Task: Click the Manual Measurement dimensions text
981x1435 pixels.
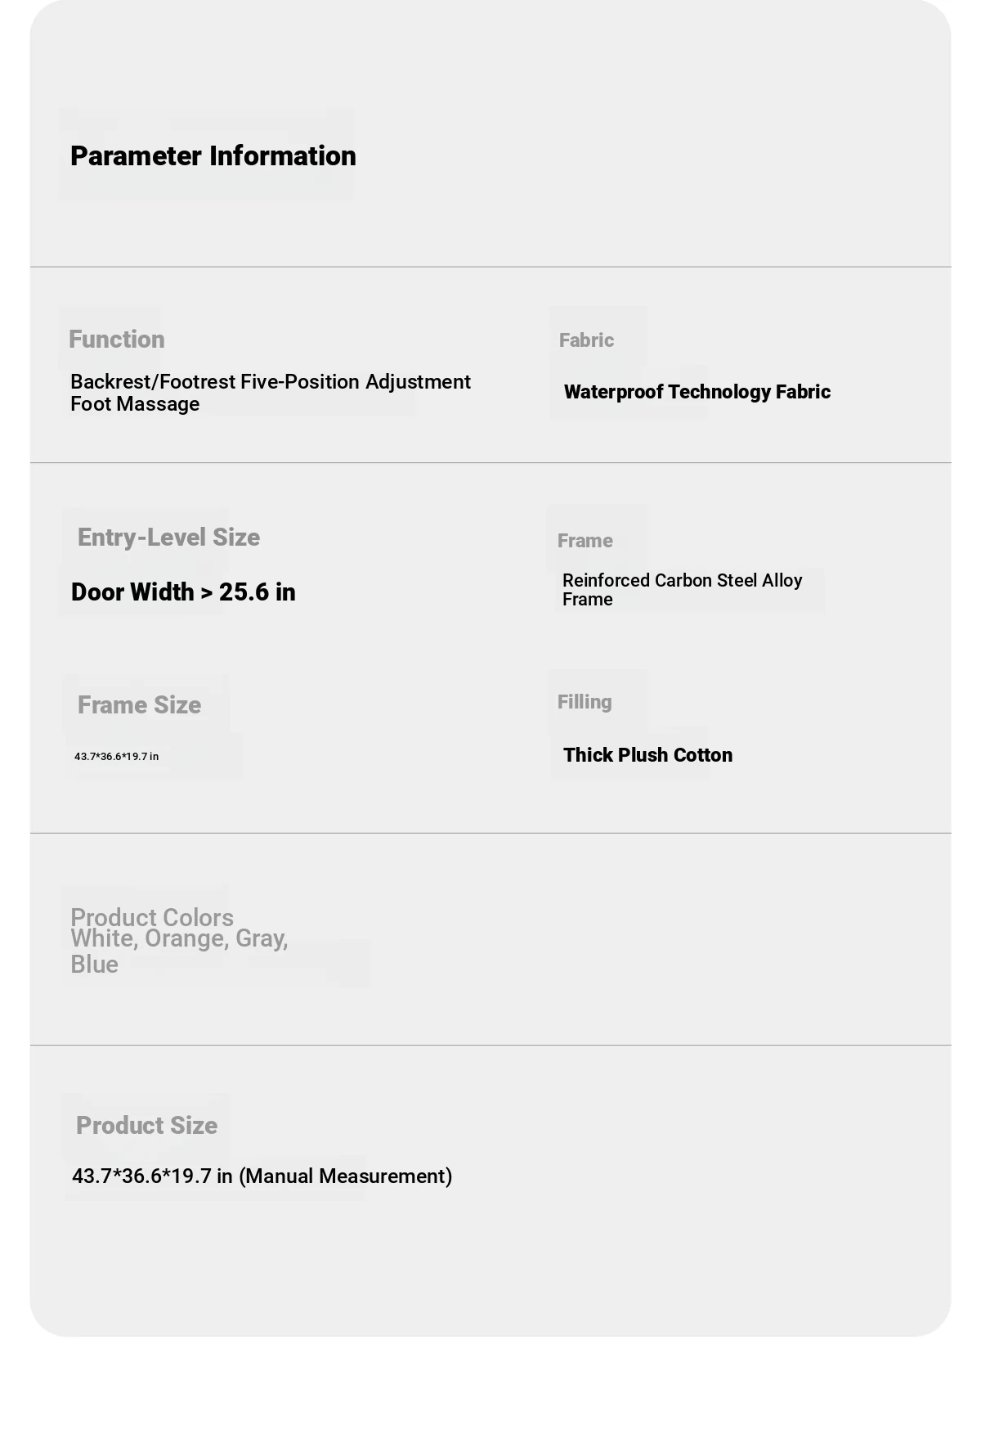Action: (x=262, y=1176)
